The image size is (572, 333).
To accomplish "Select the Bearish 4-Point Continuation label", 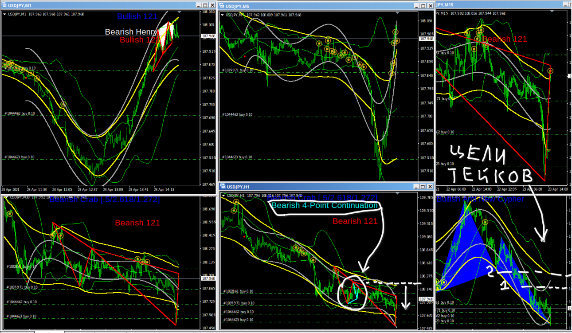I will click(325, 205).
